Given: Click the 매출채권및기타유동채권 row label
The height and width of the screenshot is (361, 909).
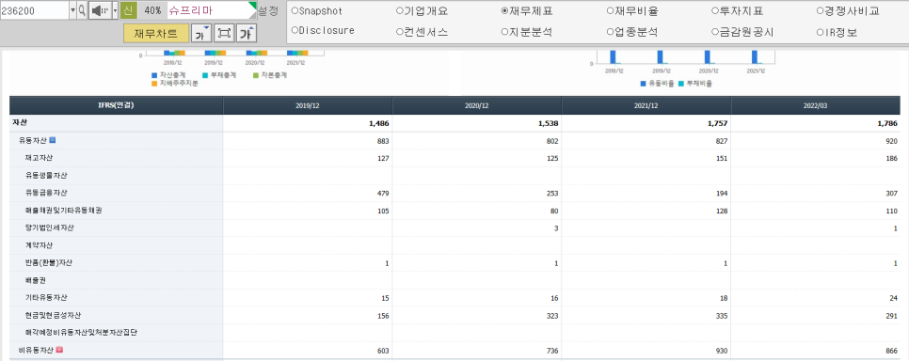Looking at the screenshot, I should tap(64, 211).
